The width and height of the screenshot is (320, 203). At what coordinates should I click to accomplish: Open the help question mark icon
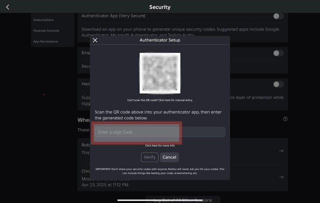point(285,119)
